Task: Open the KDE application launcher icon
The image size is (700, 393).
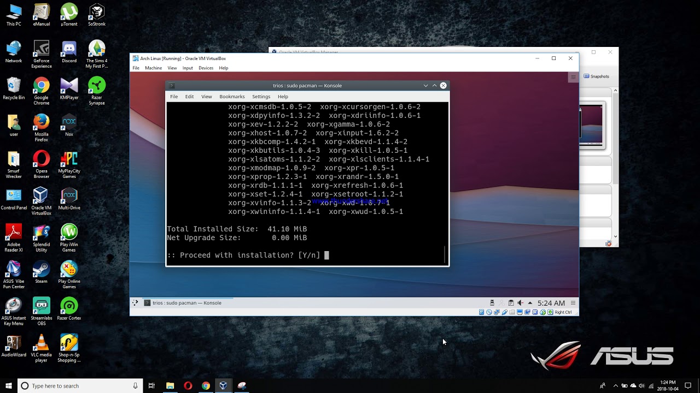Action: tap(135, 302)
